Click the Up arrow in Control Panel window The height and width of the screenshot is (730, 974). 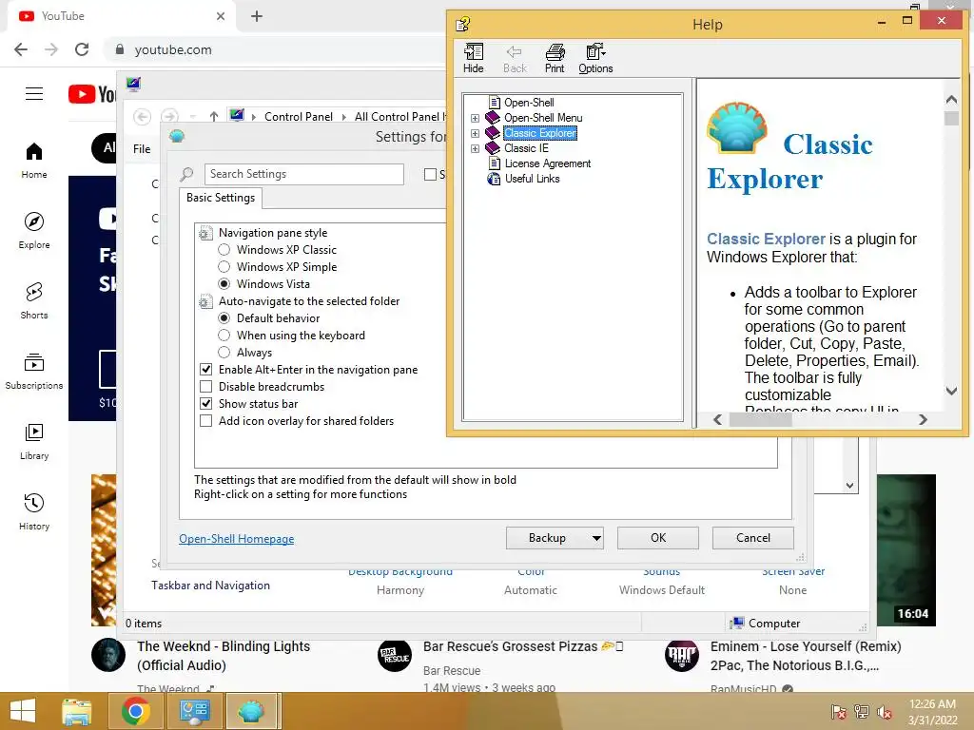pyautogui.click(x=214, y=116)
